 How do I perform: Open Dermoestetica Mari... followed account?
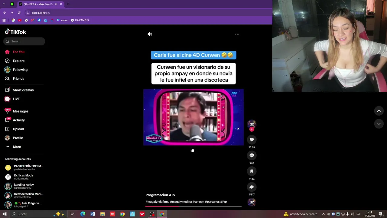(x=24, y=195)
